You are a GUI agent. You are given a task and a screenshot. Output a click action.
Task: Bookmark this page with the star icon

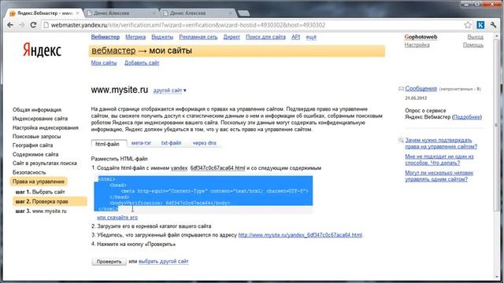tap(468, 25)
